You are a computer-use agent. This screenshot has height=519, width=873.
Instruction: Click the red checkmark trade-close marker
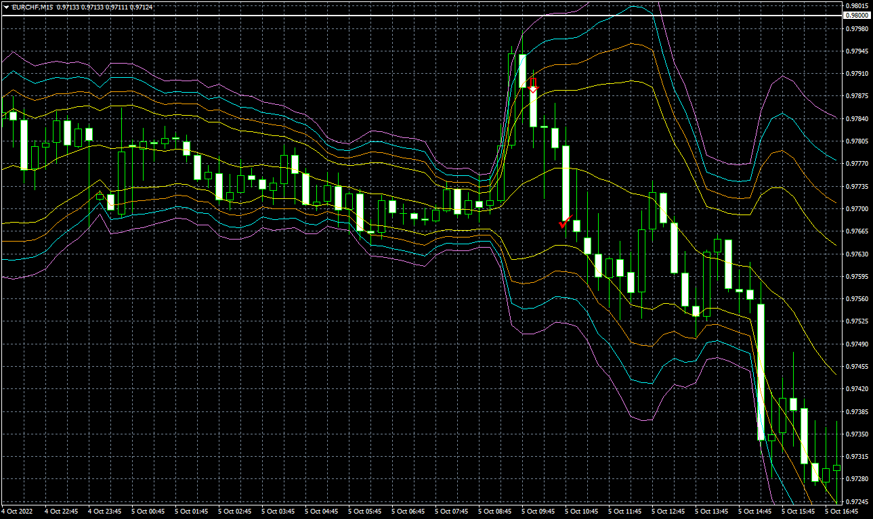[565, 222]
